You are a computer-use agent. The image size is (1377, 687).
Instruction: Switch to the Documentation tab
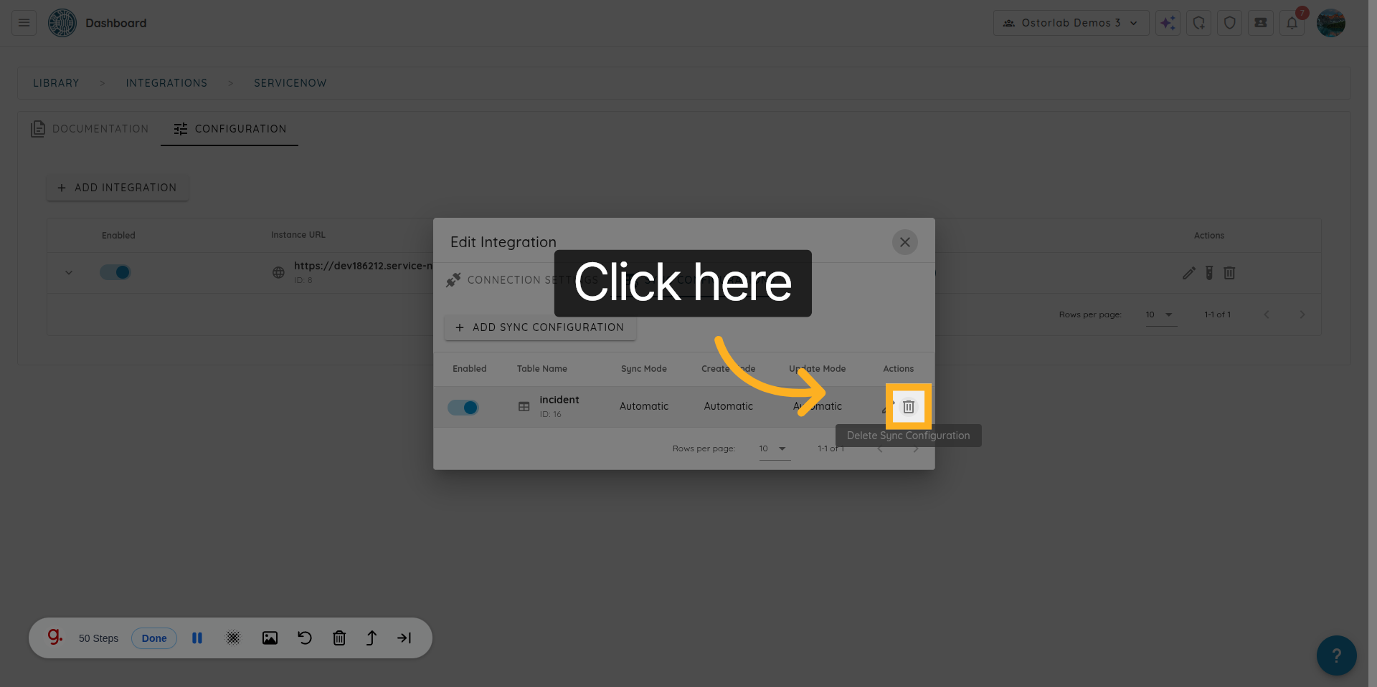coord(89,129)
